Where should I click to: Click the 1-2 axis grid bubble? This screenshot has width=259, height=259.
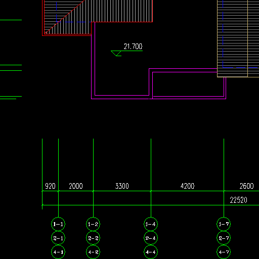click(x=93, y=224)
